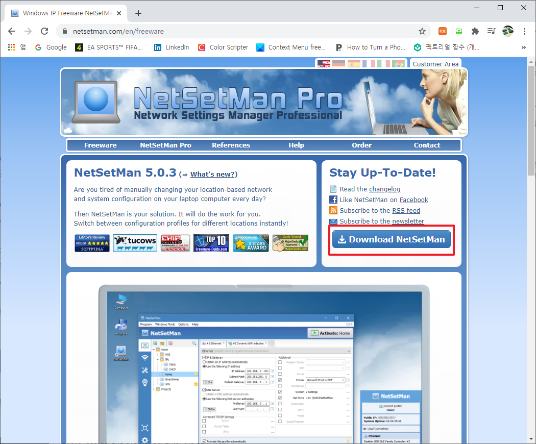Screen dimensions: 536x444
Task: Open the Color Scripter bookmark
Action: (223, 47)
